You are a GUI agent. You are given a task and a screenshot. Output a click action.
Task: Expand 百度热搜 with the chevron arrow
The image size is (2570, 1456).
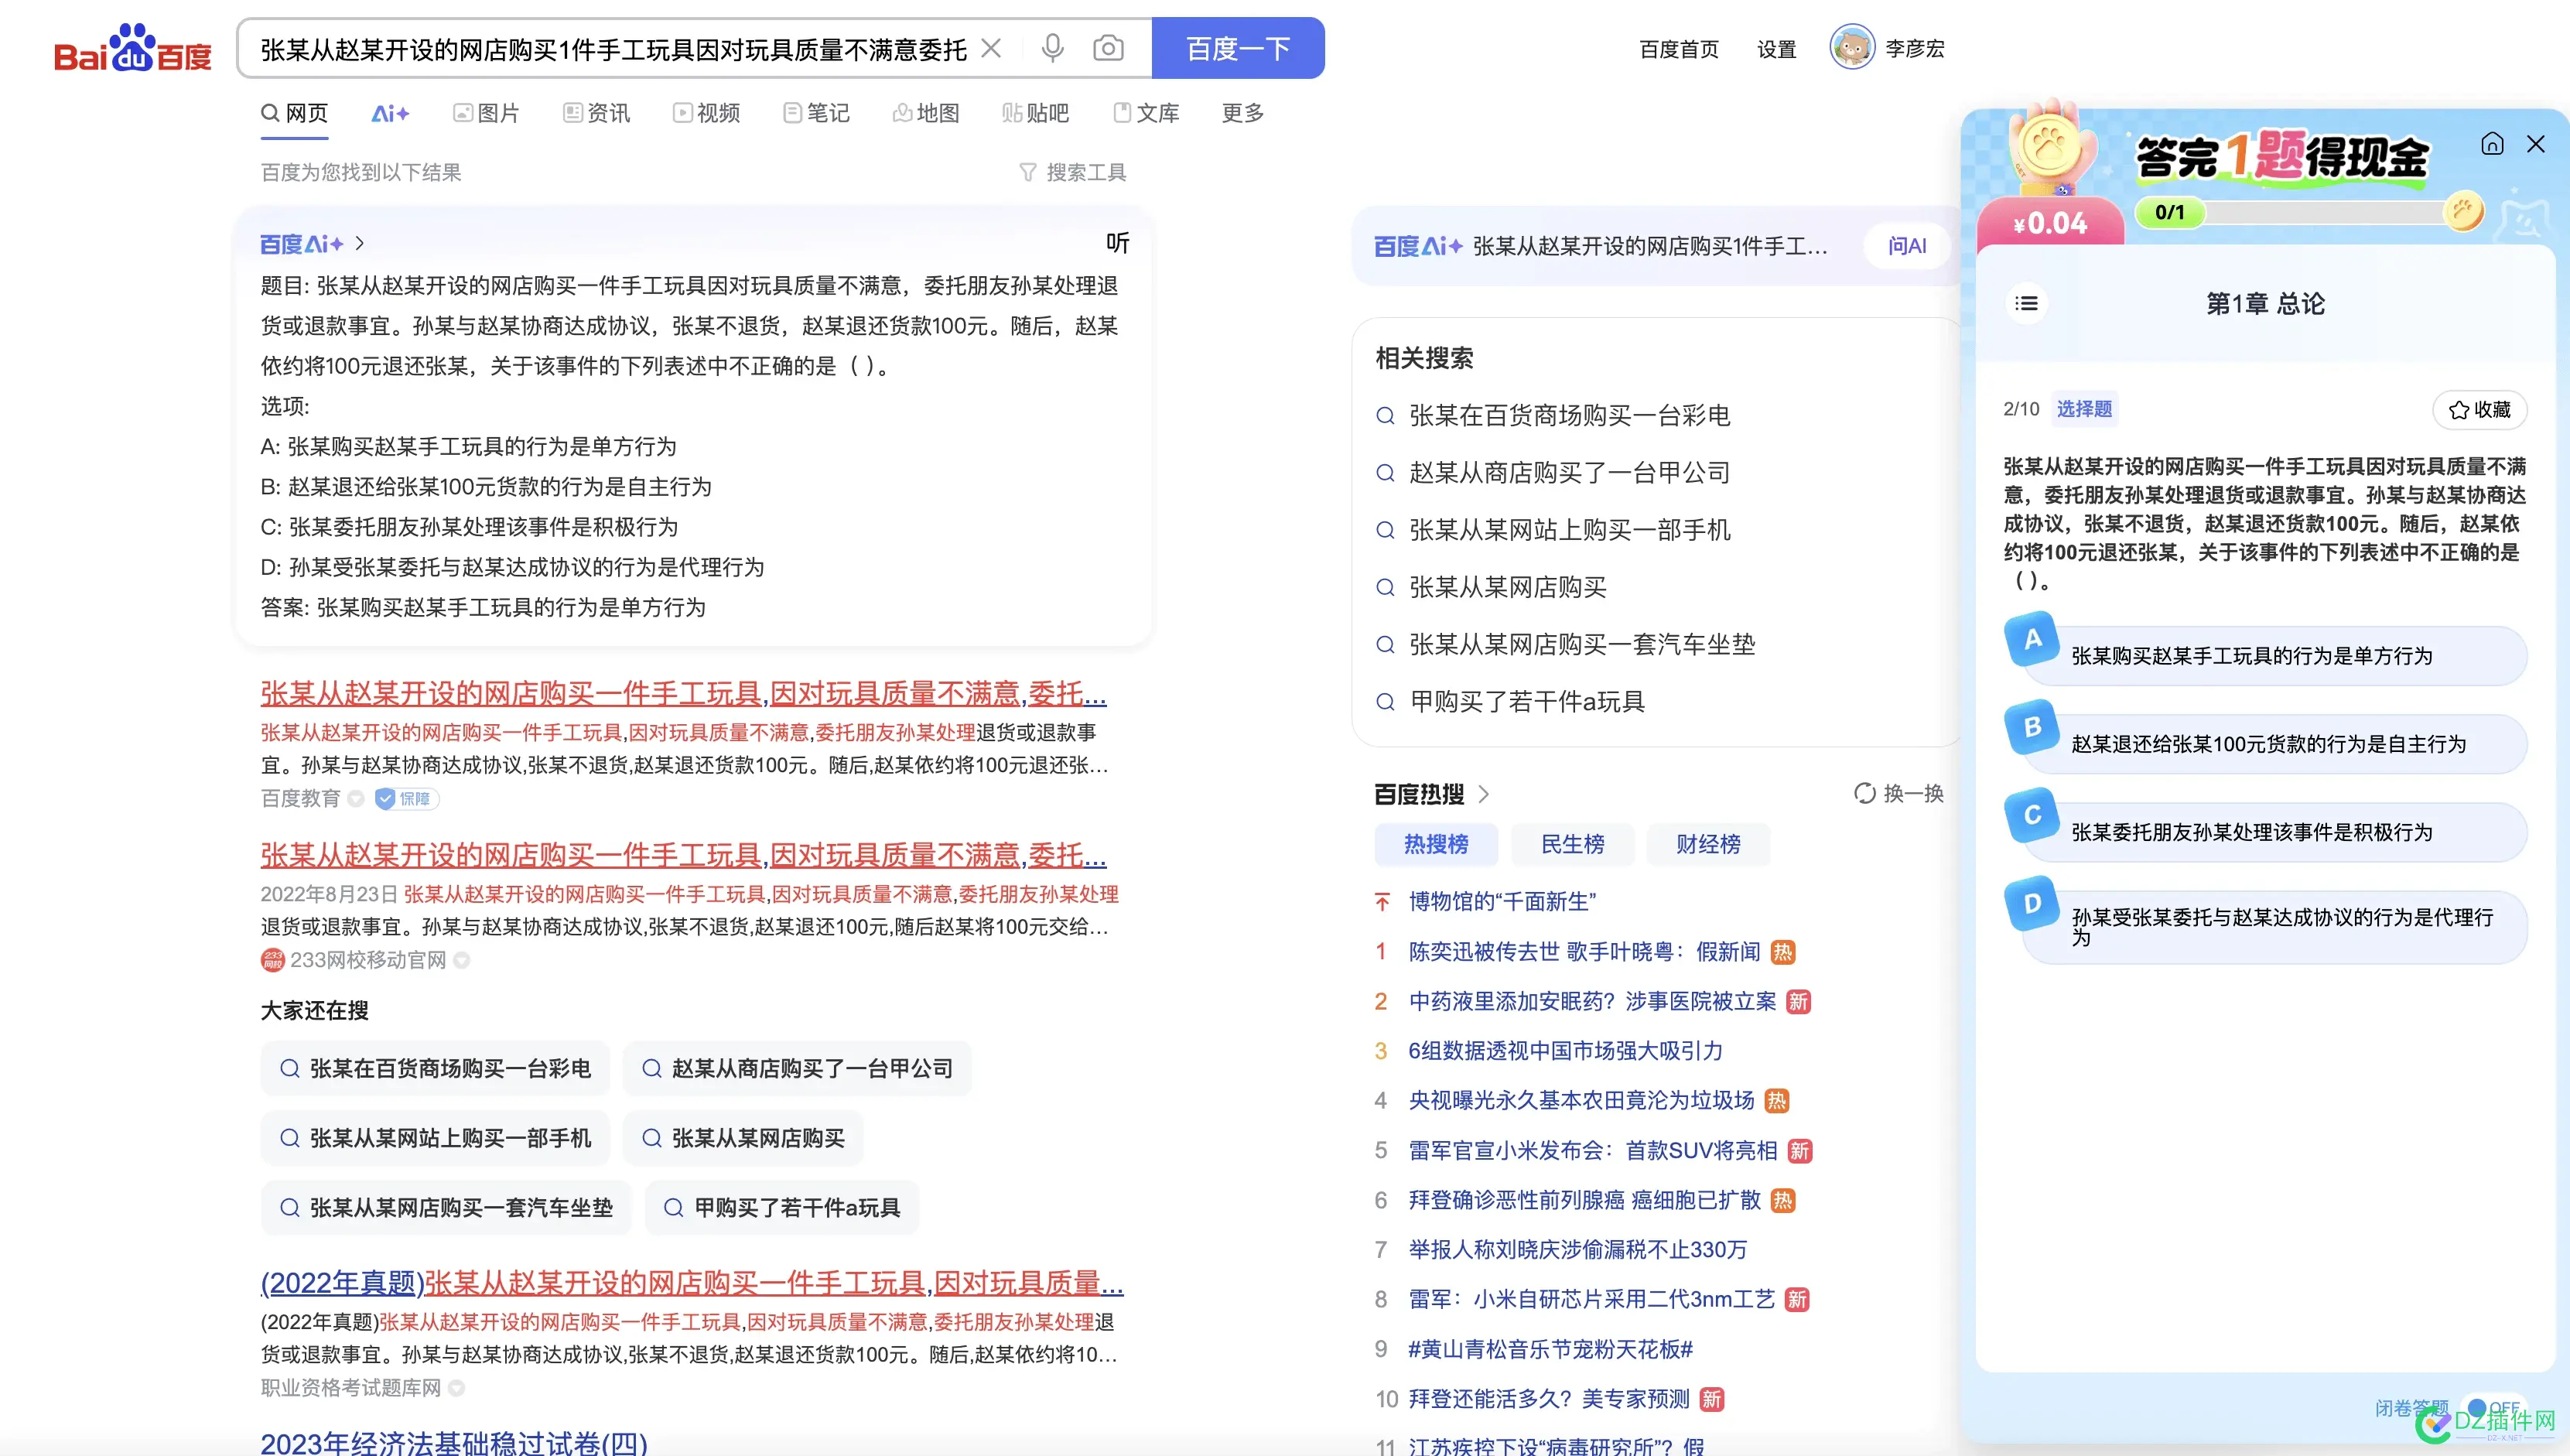(1484, 794)
